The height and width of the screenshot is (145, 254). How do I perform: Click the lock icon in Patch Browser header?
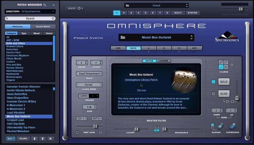point(54,5)
